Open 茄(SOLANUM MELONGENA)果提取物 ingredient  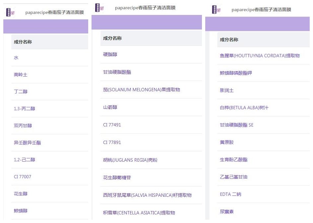pos(142,90)
